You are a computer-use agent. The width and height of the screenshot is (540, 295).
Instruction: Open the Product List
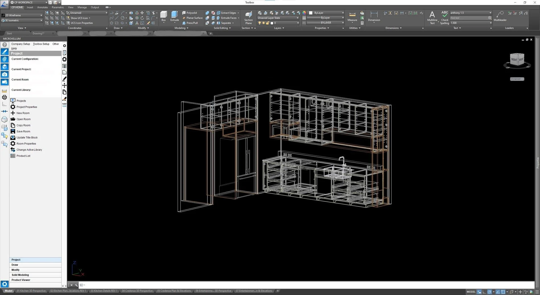pos(20,156)
